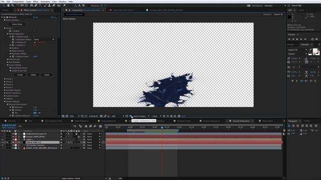
Task: Click the Fast Previews icon in viewer footer
Action: pos(168,116)
